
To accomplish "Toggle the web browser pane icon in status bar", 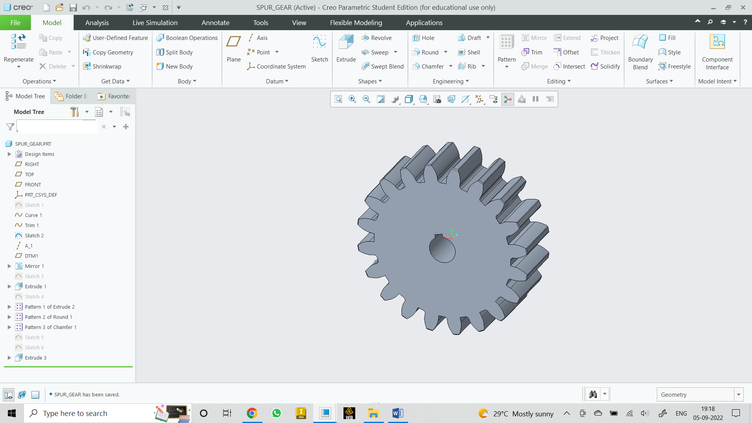I will (22, 394).
